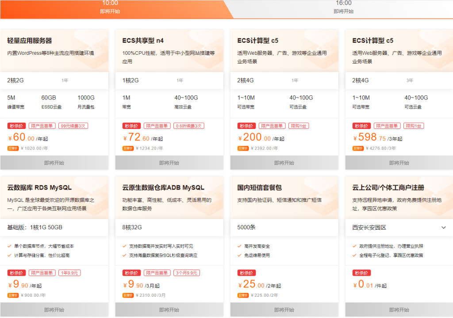
Task: Click the 60GB ESSD云盘 spec
Action: [x=51, y=102]
